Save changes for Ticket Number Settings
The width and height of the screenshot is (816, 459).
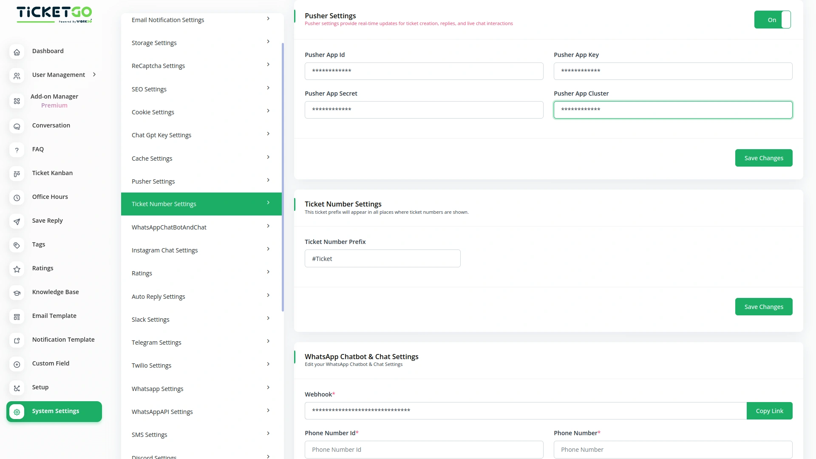pos(763,306)
